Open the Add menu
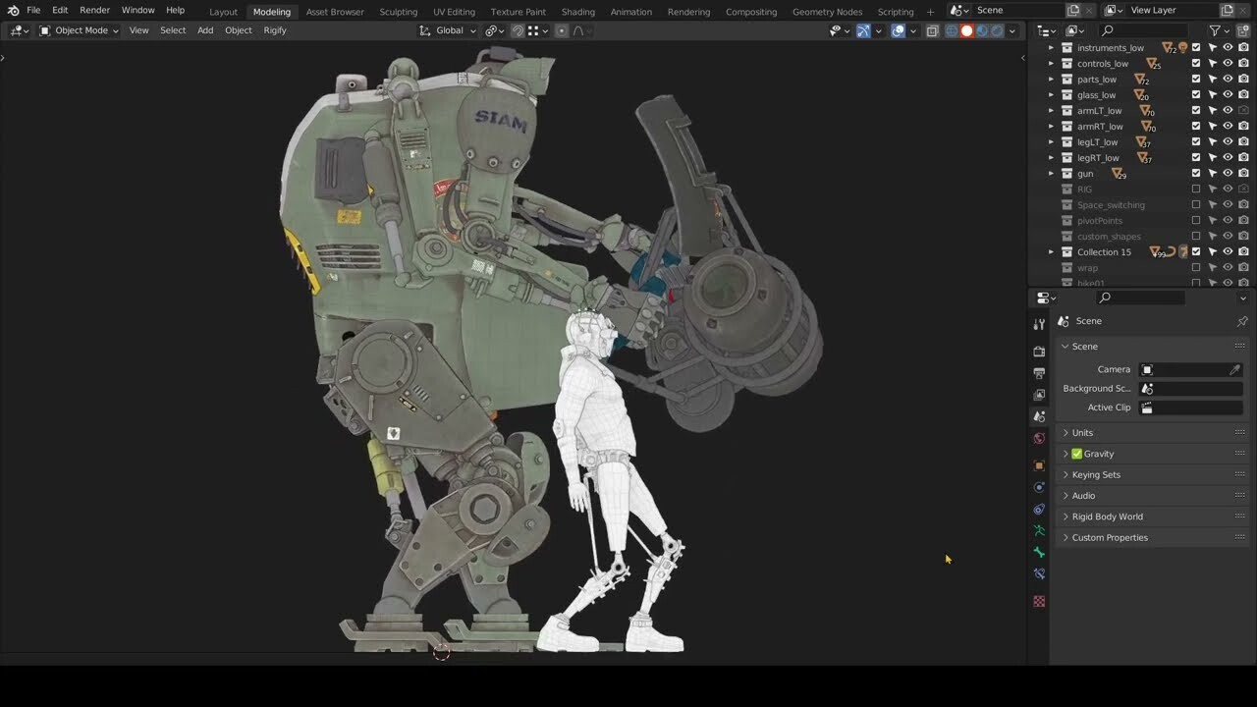The image size is (1257, 707). click(204, 30)
